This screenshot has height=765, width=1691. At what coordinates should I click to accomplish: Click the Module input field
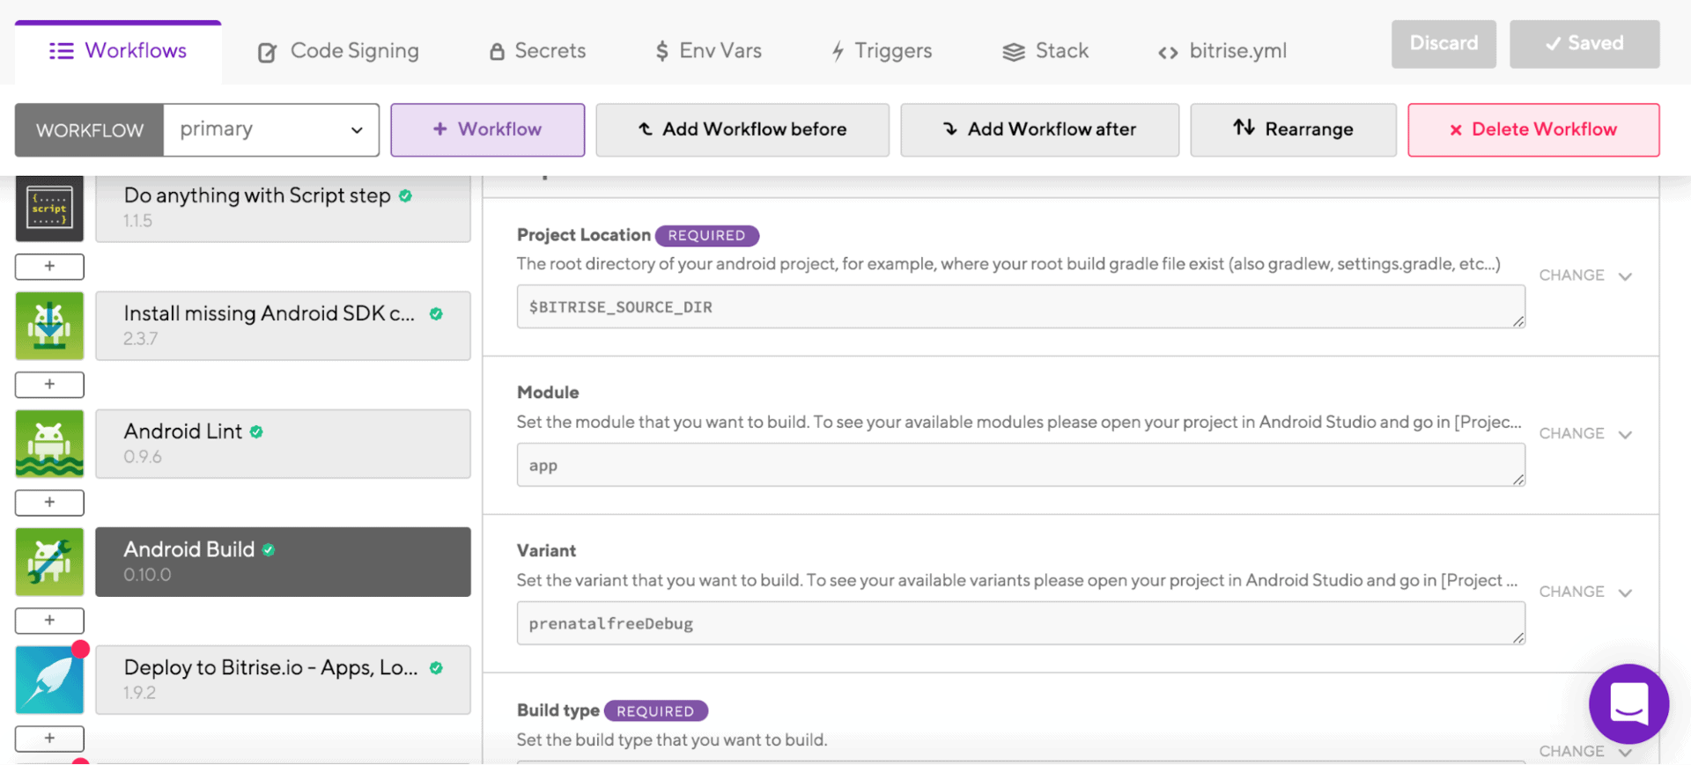[1021, 465]
